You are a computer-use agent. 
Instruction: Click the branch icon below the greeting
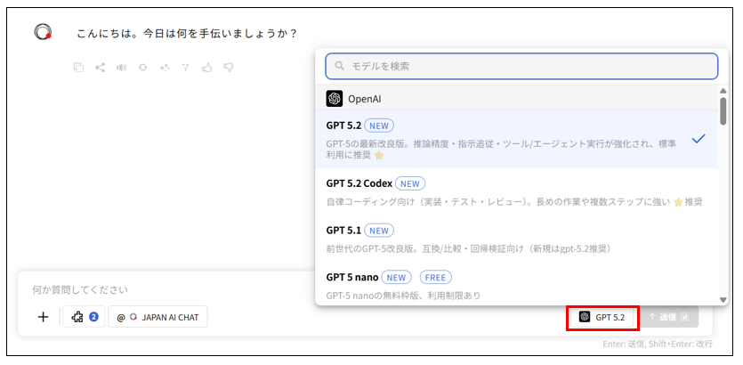tap(186, 67)
